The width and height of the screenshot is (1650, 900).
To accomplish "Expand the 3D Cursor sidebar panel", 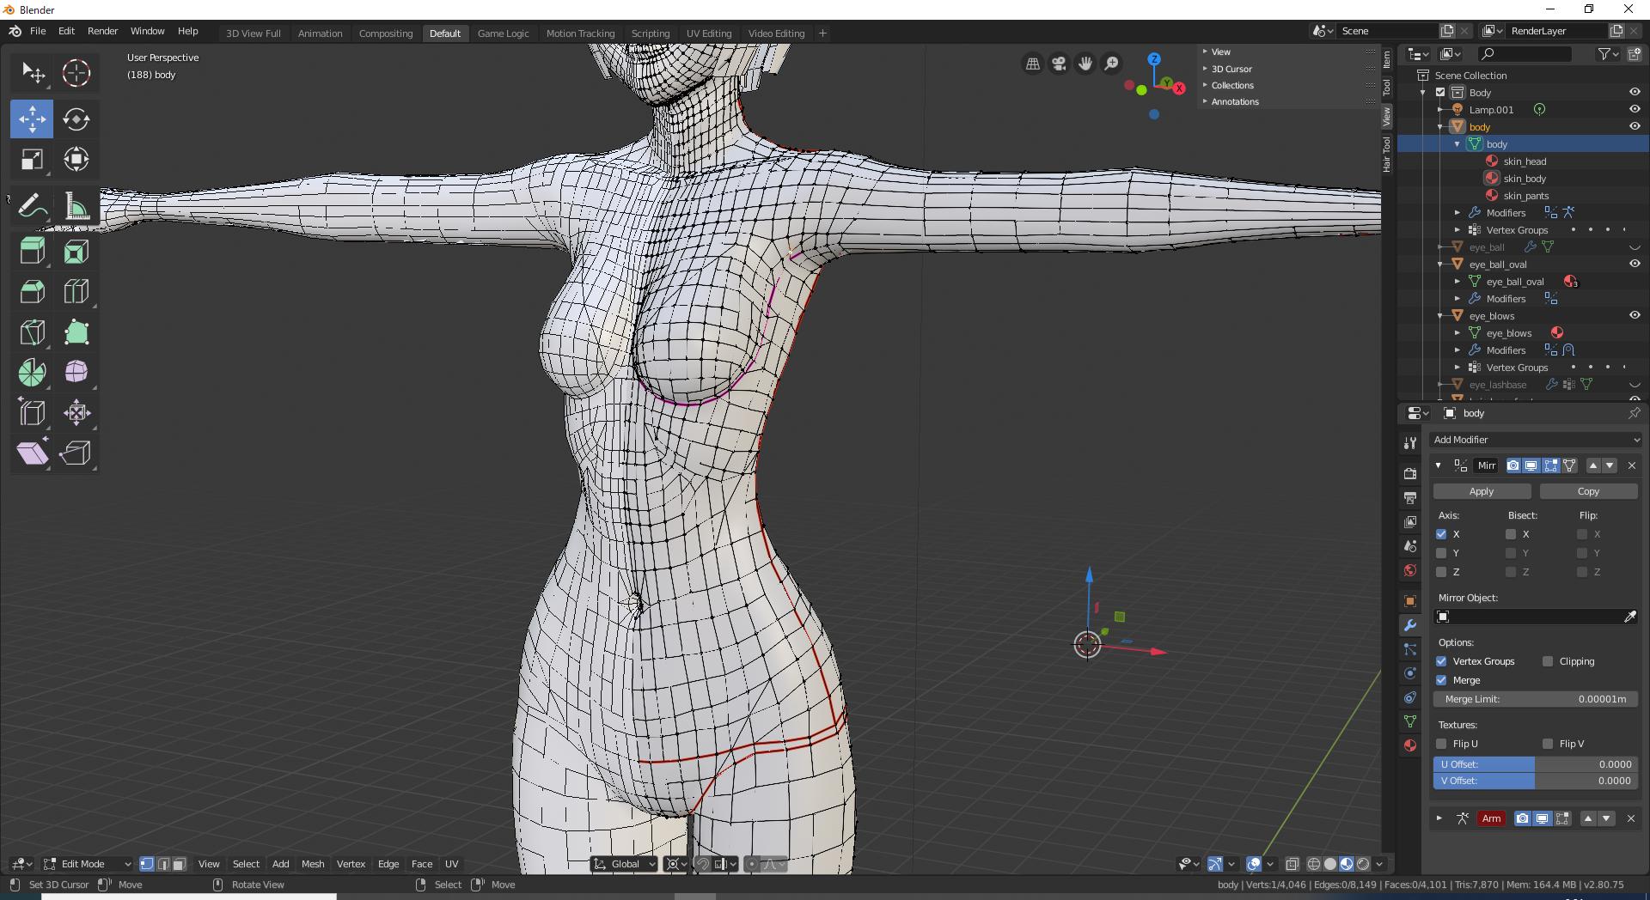I will pos(1231,69).
